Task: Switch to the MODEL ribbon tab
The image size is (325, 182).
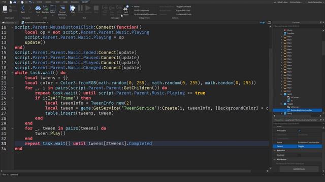Action: (x=49, y=2)
